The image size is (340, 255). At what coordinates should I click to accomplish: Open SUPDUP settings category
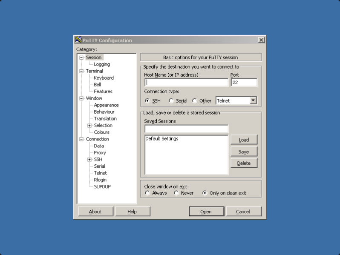[102, 186]
